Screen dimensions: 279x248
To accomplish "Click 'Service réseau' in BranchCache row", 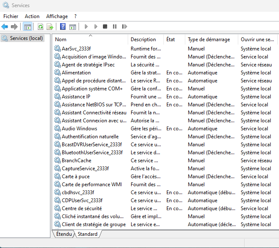I will pyautogui.click(x=256, y=161).
